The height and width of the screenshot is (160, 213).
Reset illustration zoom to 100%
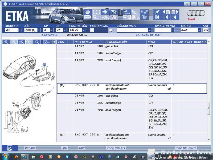pyautogui.click(x=29, y=42)
